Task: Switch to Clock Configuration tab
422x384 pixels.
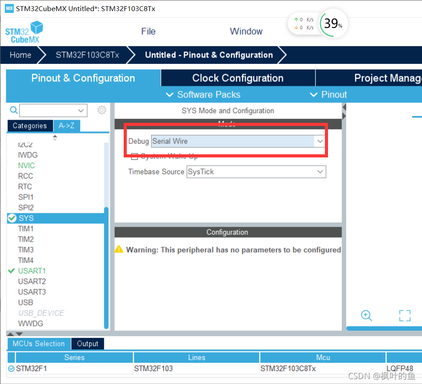Action: (238, 78)
